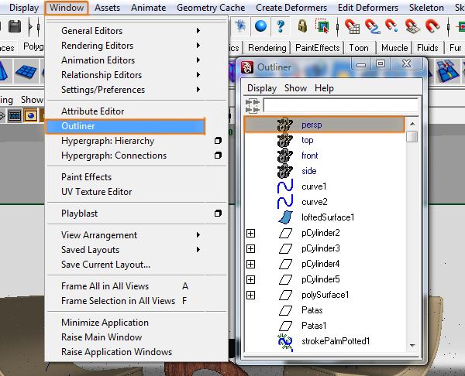Click the Outliner filter icon beside search field
465x376 pixels.
253,106
